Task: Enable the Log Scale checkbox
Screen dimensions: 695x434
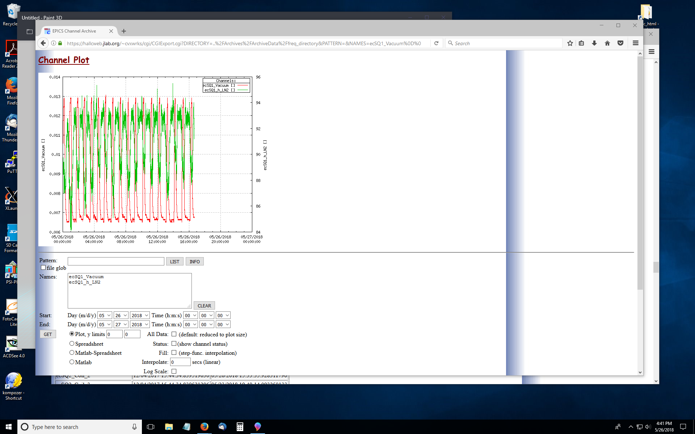Action: click(174, 371)
